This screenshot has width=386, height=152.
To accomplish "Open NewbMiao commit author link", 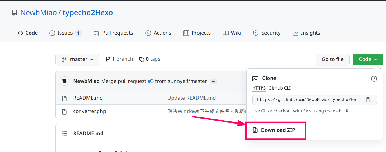I will tap(86, 81).
